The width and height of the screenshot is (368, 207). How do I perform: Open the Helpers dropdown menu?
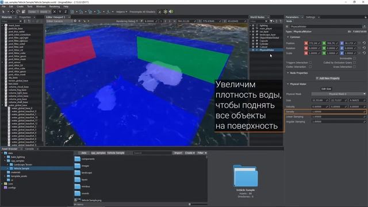(121, 11)
